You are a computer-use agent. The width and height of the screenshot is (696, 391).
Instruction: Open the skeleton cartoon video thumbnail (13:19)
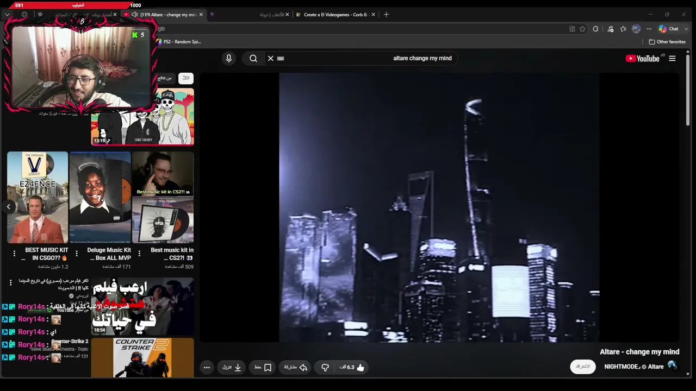tap(142, 117)
